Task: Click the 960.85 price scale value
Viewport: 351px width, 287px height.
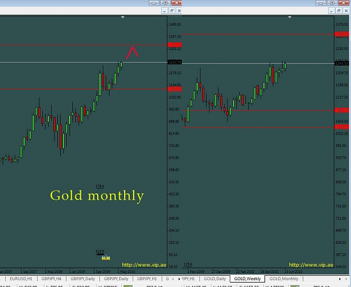Action: (174, 109)
